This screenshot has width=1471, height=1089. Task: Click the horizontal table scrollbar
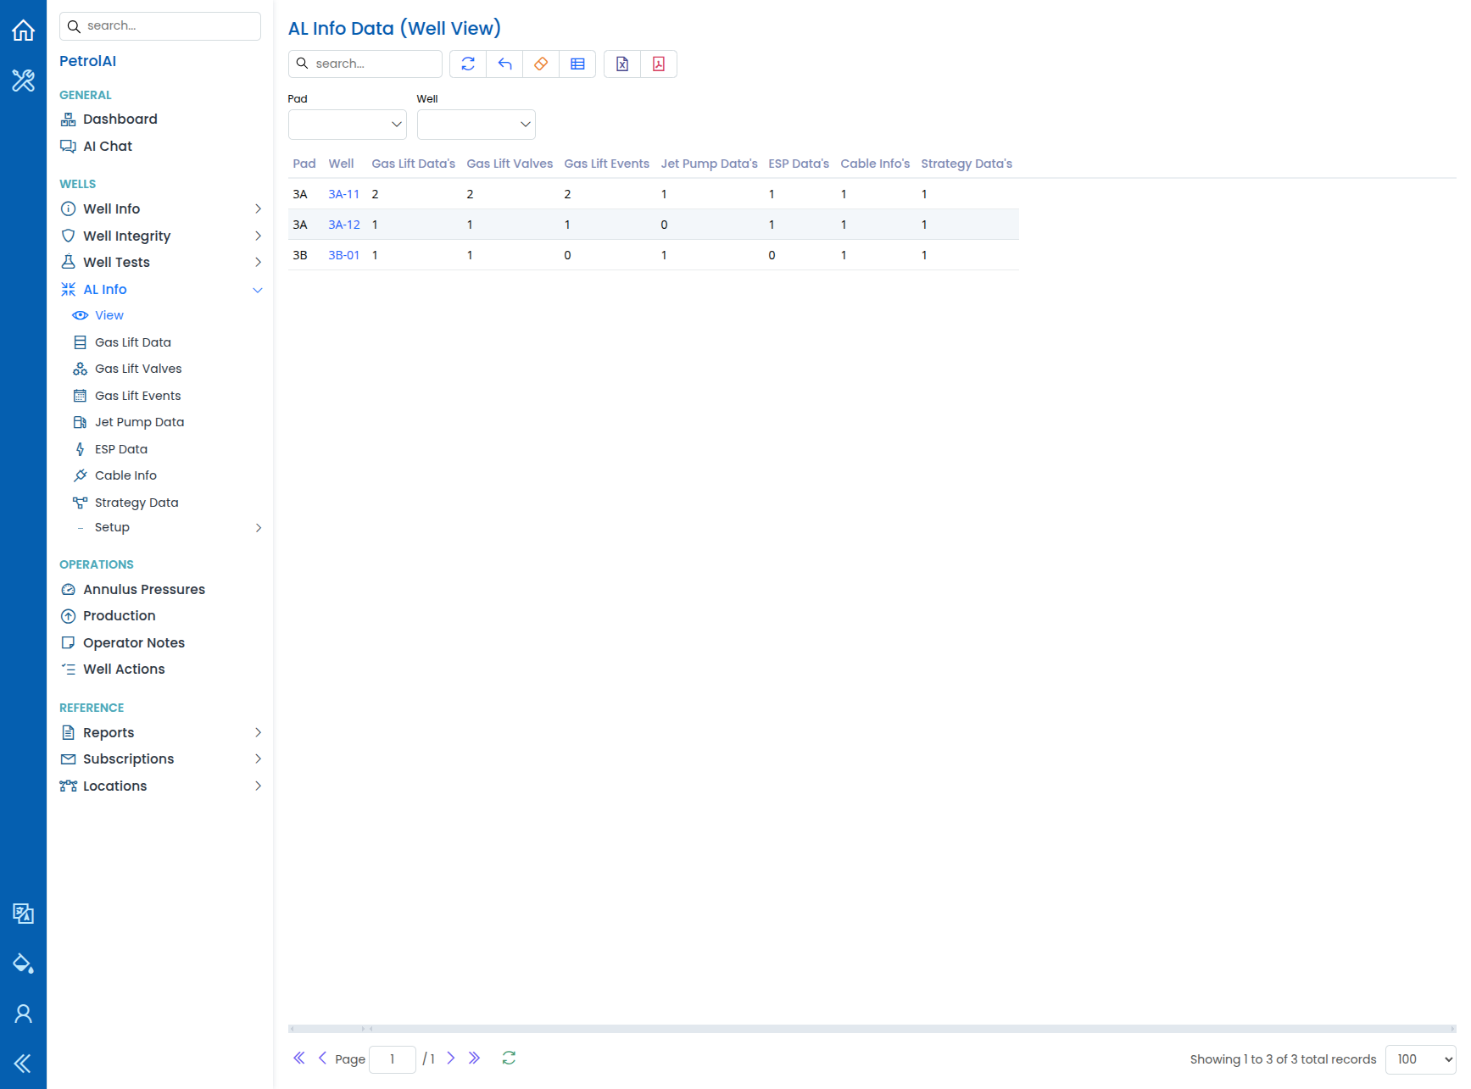[x=872, y=1029]
